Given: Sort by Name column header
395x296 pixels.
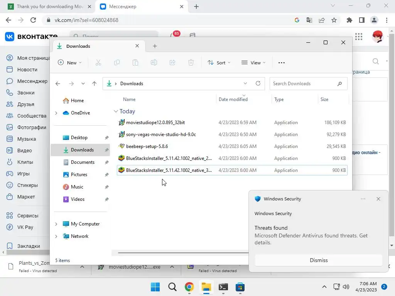Looking at the screenshot, I should point(129,99).
